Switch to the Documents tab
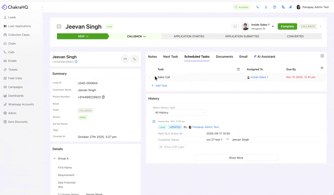The width and height of the screenshot is (334, 195). pos(224,56)
